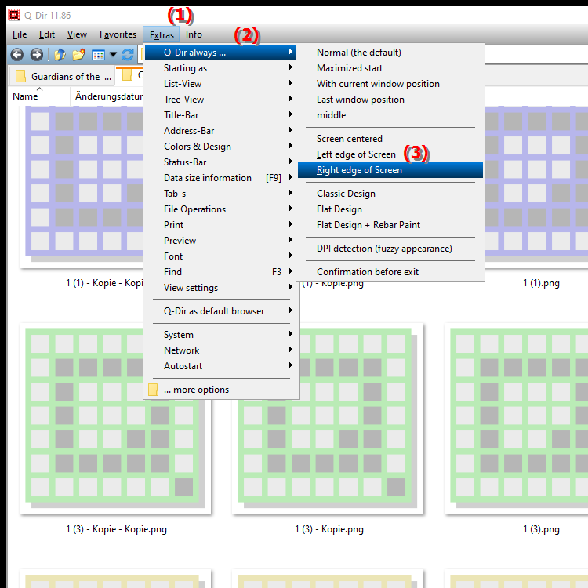Viewport: 588px width, 588px height.
Task: Expand the Colors & Design submenu
Action: 220,147
